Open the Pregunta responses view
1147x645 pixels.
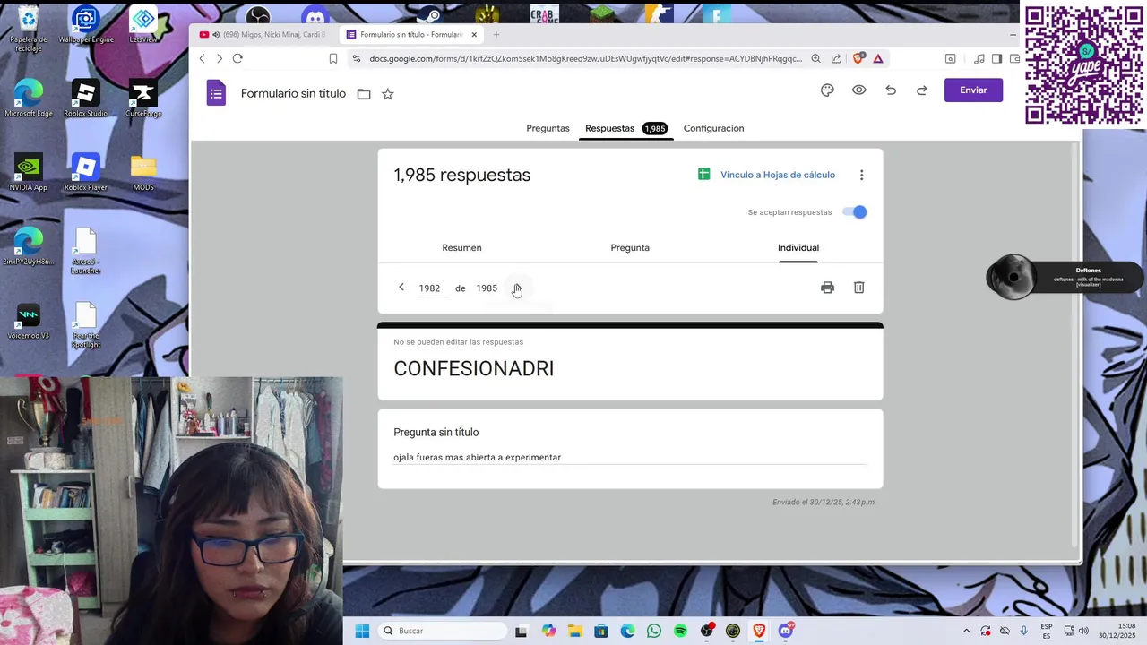pos(630,248)
